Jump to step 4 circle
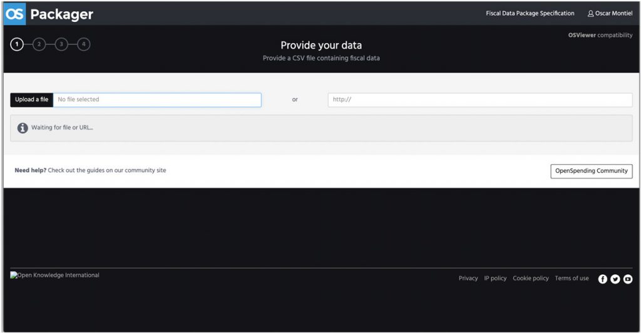Viewport: 641px width, 333px height. click(84, 44)
